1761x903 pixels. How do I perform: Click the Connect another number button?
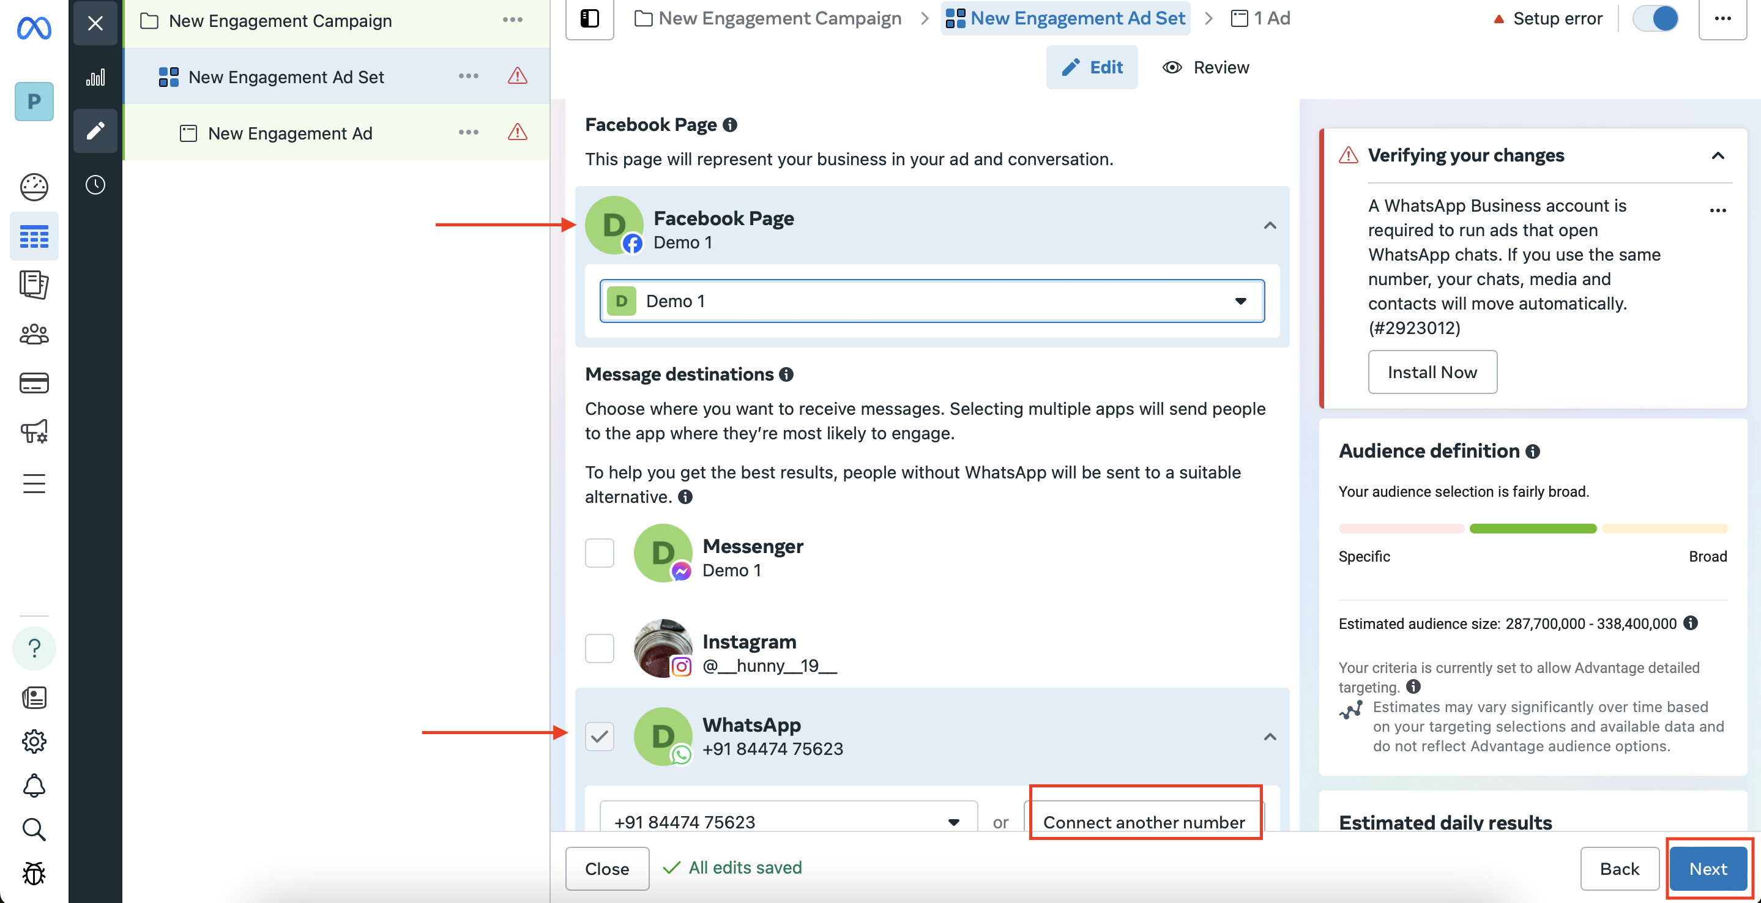click(x=1144, y=821)
